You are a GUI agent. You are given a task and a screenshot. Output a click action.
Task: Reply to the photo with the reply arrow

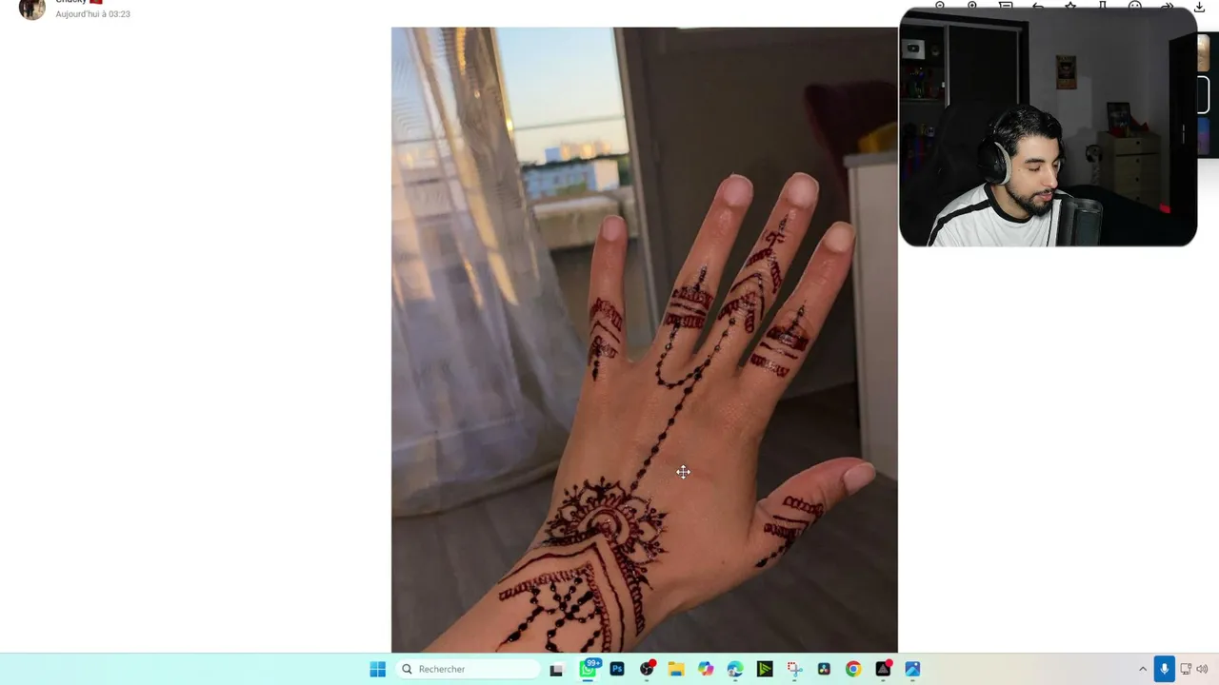coord(1038,5)
